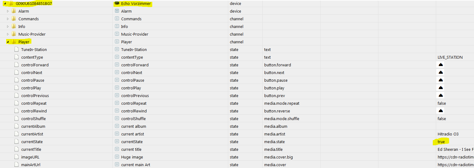Trigger the controlForward button icon
Viewport: 474px width, 168px height.
(x=440, y=65)
